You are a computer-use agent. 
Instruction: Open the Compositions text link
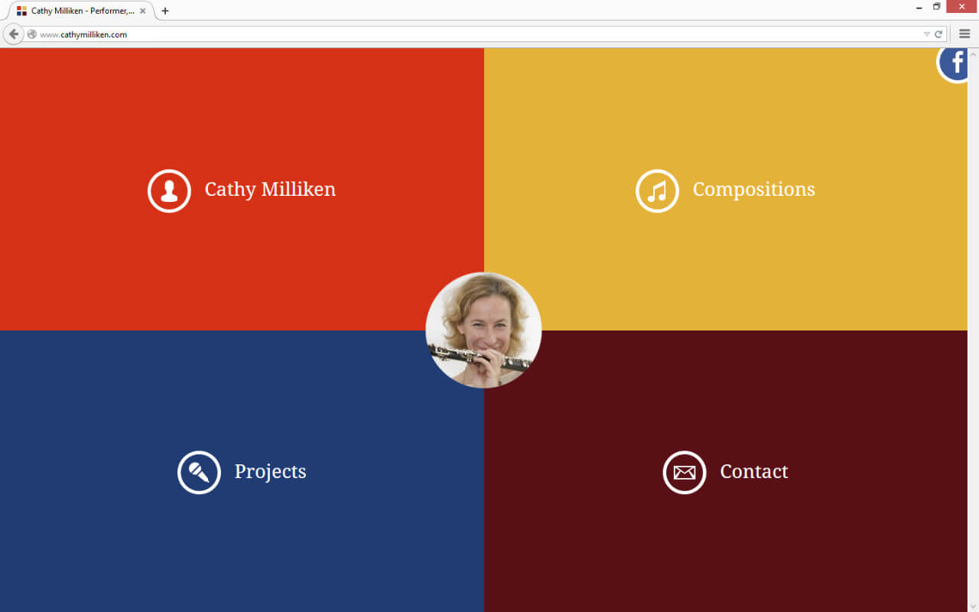click(754, 190)
